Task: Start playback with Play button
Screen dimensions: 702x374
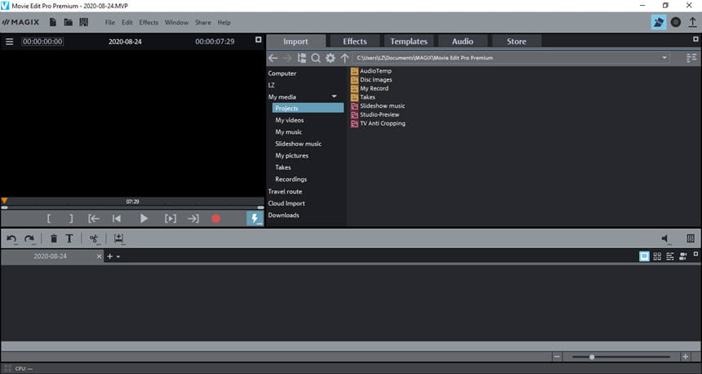Action: (144, 219)
